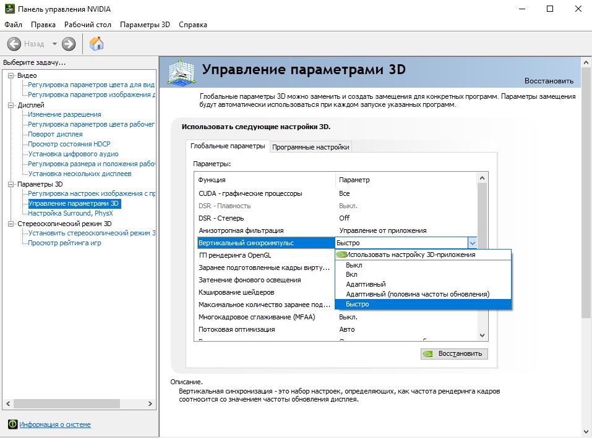The width and height of the screenshot is (592, 438).
Task: Open the Правка menu
Action: pos(43,25)
